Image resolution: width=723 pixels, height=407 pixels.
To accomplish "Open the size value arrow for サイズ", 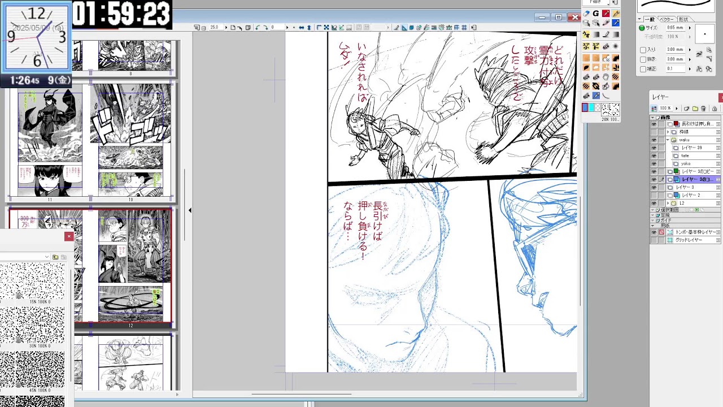I will coord(690,28).
